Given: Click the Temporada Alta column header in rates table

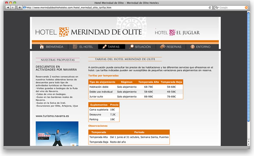Looking at the screenshot, I should [149, 82].
